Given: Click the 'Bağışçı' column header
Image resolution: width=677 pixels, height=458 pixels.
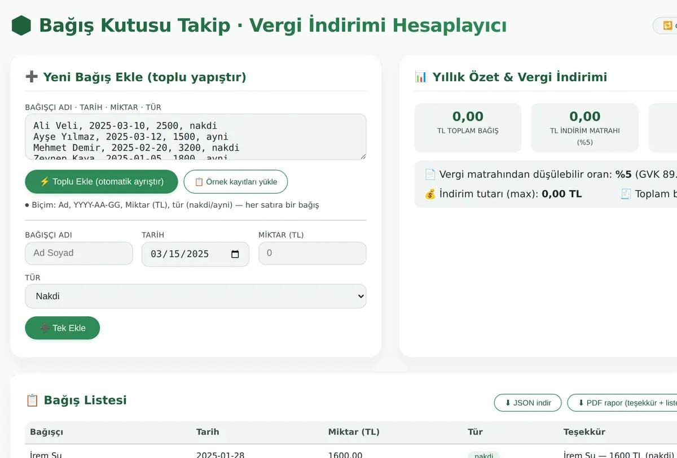Looking at the screenshot, I should point(46,432).
